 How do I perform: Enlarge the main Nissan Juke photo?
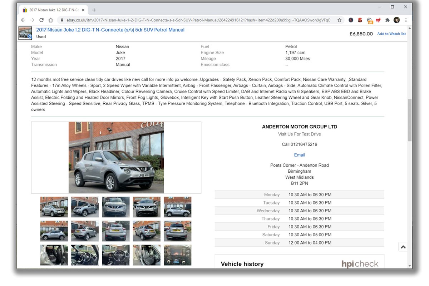point(116,157)
